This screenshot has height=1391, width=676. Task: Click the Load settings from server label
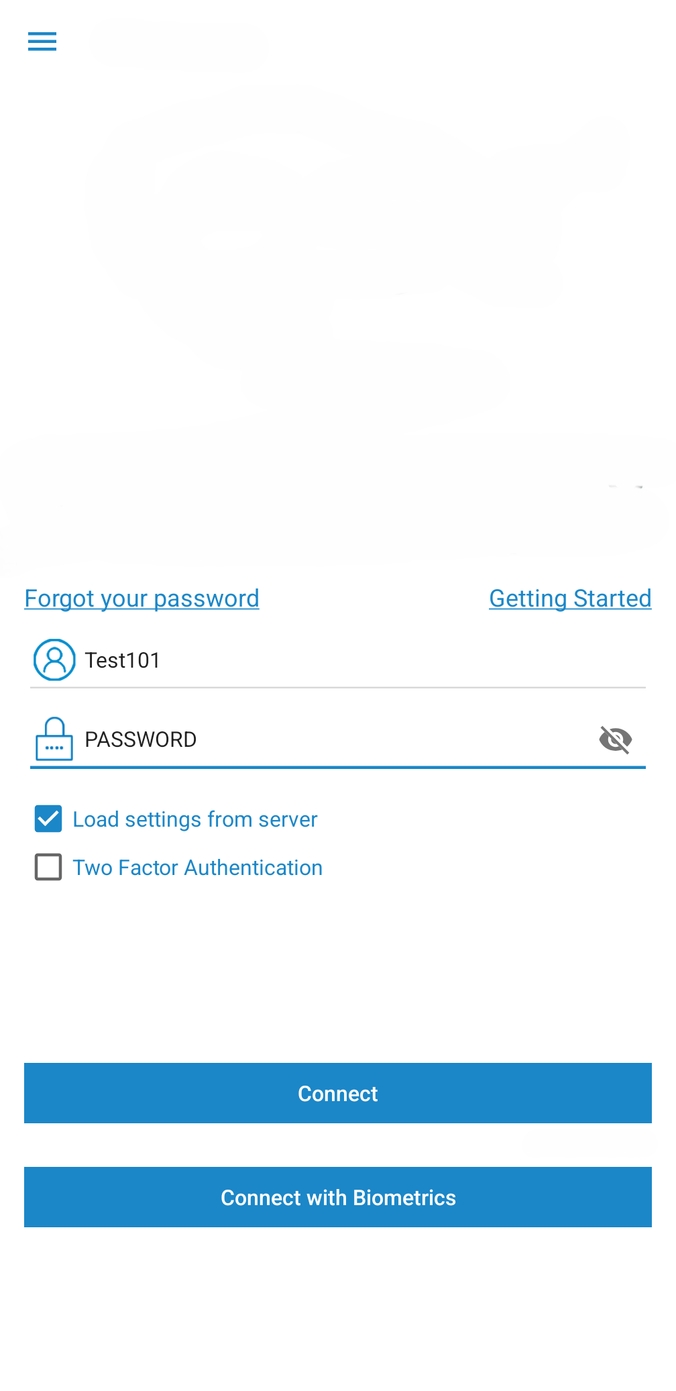[x=194, y=819]
